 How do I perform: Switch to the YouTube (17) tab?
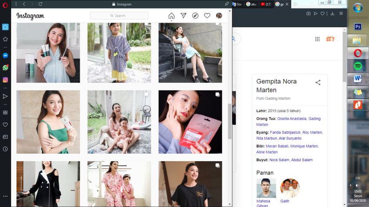(266, 4)
